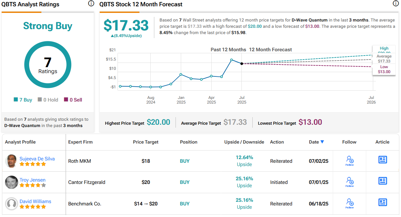Open info icon beside QBTS Analyst Ratings
Image resolution: width=401 pixels, height=217 pixels.
coord(91,4)
